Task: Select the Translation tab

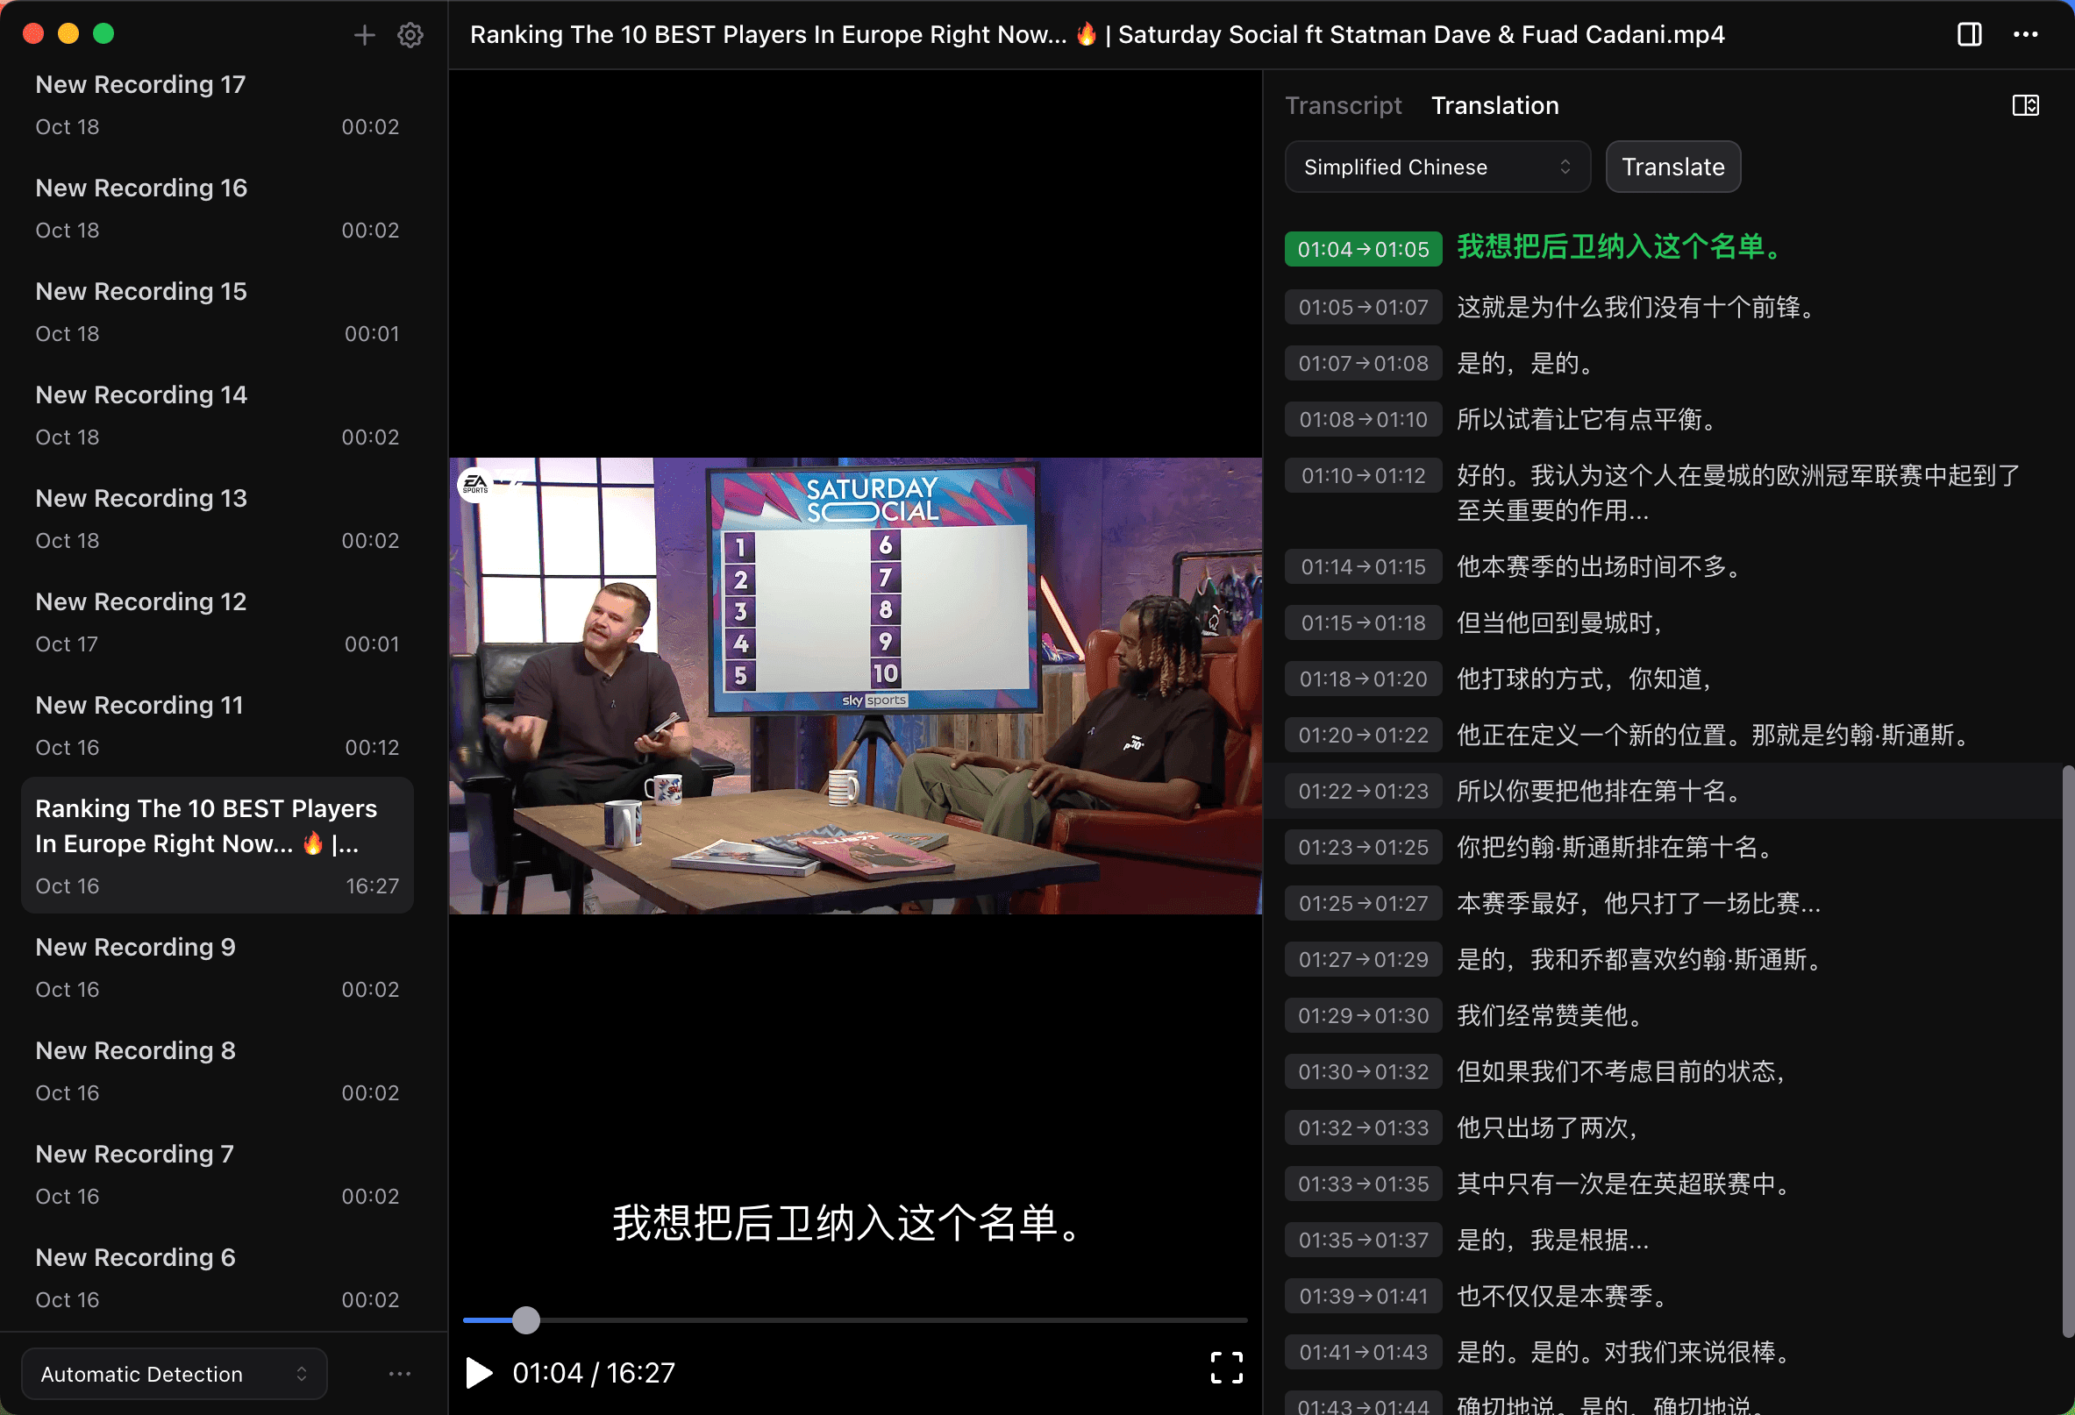Action: pyautogui.click(x=1494, y=105)
